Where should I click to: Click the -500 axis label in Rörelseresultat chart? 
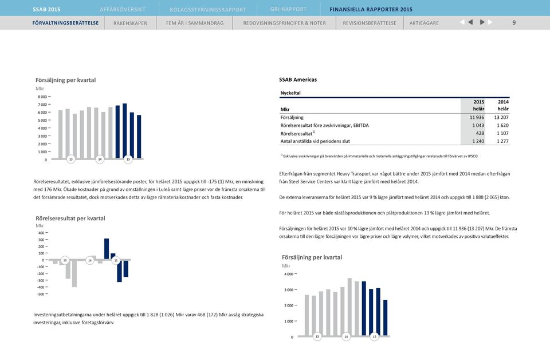[x=41, y=294]
